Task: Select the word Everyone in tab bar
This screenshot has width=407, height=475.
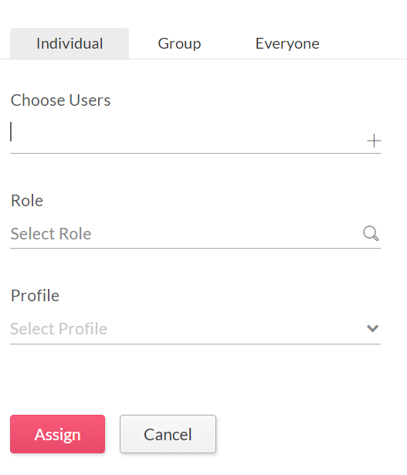Action: (x=287, y=43)
